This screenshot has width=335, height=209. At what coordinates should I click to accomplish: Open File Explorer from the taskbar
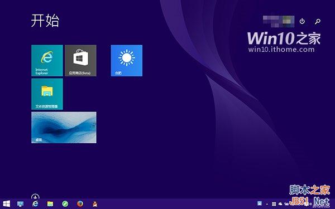50,204
